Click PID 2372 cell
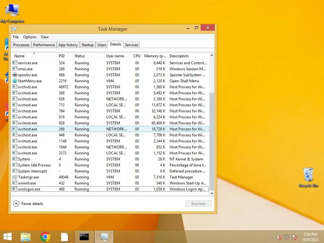 click(63, 153)
